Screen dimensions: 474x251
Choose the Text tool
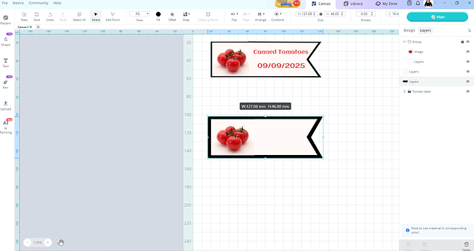[5, 62]
